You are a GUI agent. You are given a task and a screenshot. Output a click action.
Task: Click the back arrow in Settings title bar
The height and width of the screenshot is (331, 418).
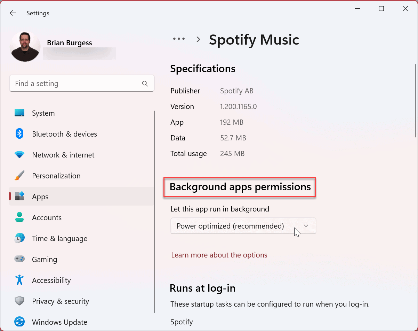pos(13,13)
